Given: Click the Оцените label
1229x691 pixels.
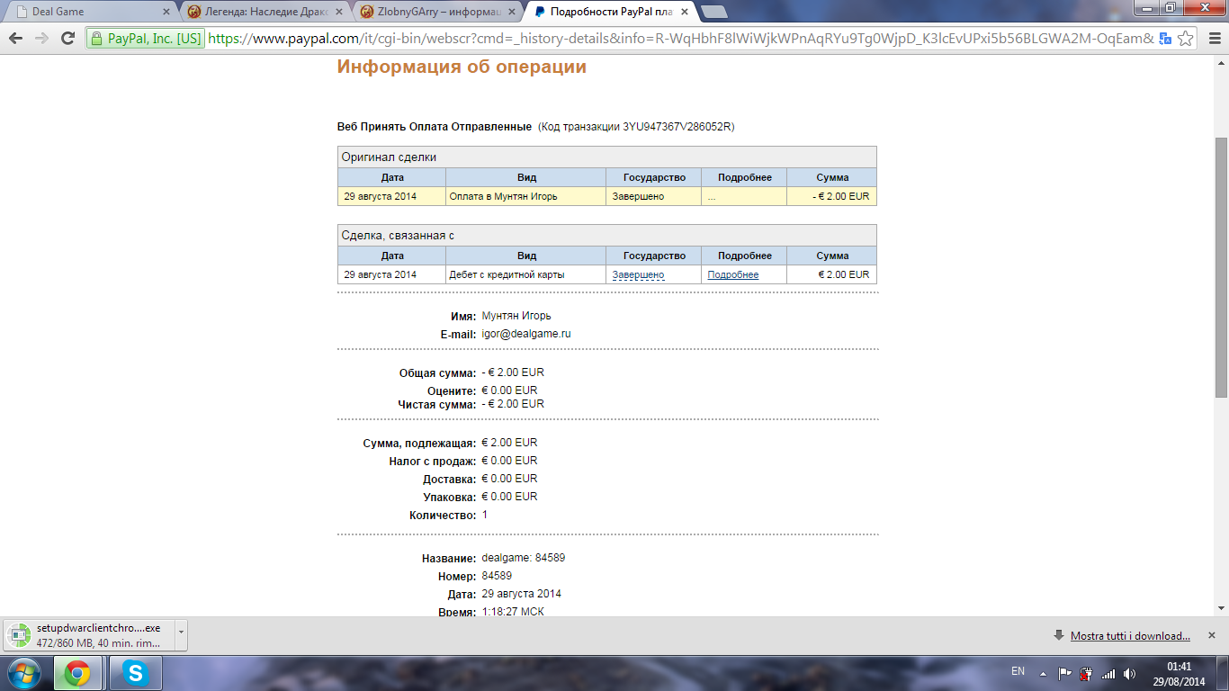Looking at the screenshot, I should (x=452, y=391).
